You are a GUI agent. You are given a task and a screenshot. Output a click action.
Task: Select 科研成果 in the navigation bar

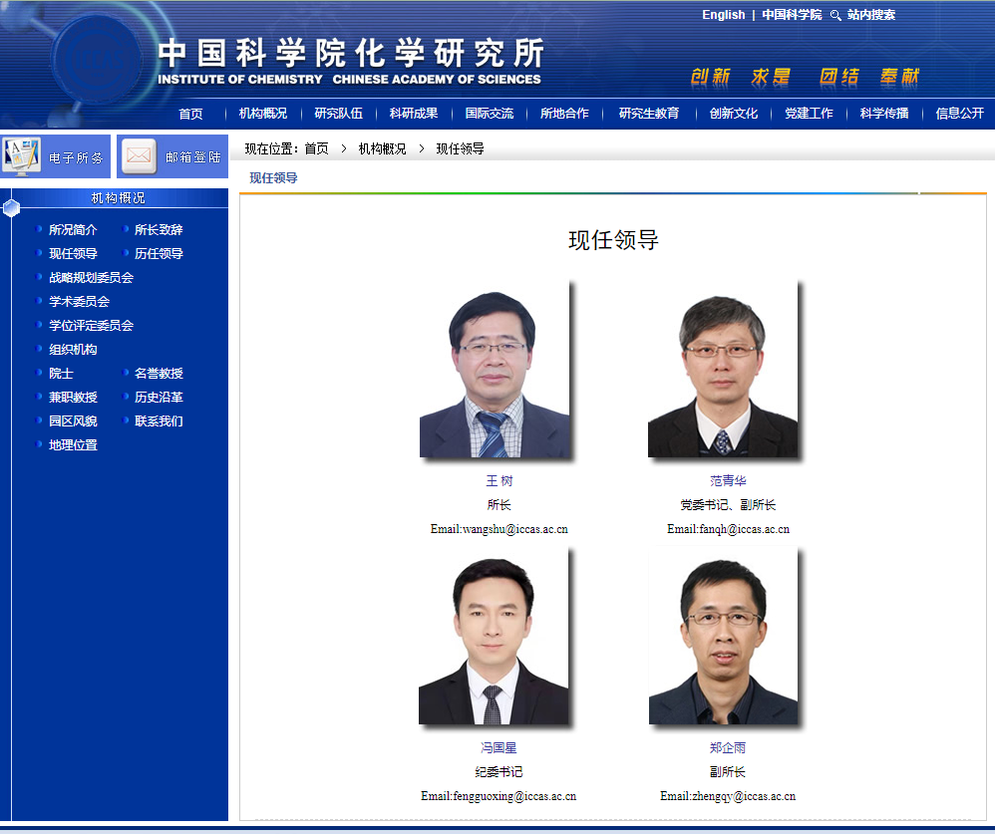pyautogui.click(x=414, y=114)
